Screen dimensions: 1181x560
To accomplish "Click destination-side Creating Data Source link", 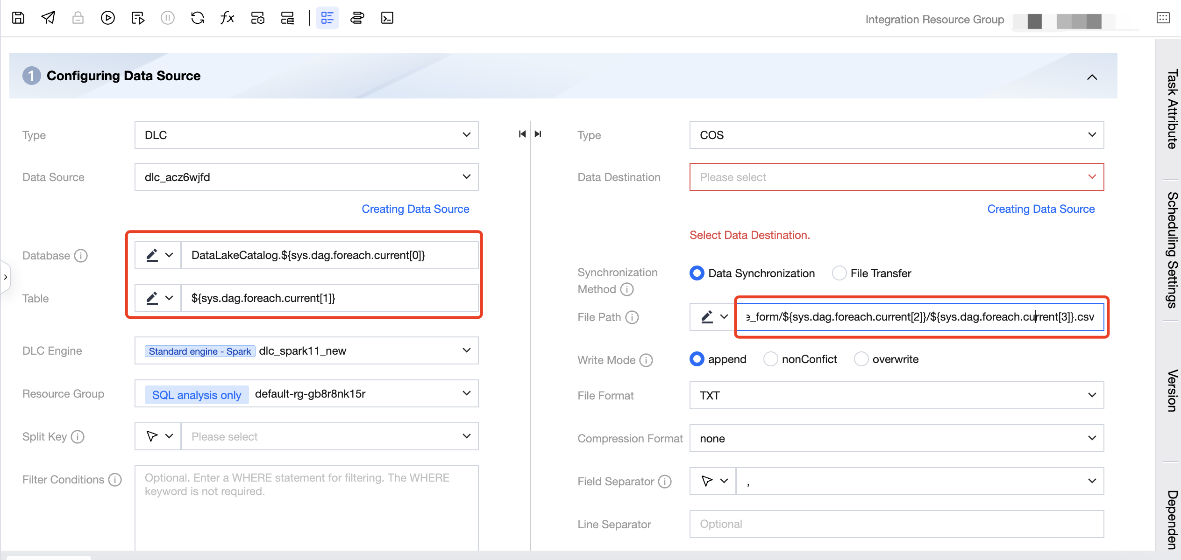I will 1040,209.
